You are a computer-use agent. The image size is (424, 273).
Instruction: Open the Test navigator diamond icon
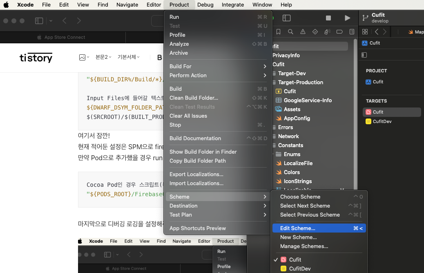(x=315, y=31)
